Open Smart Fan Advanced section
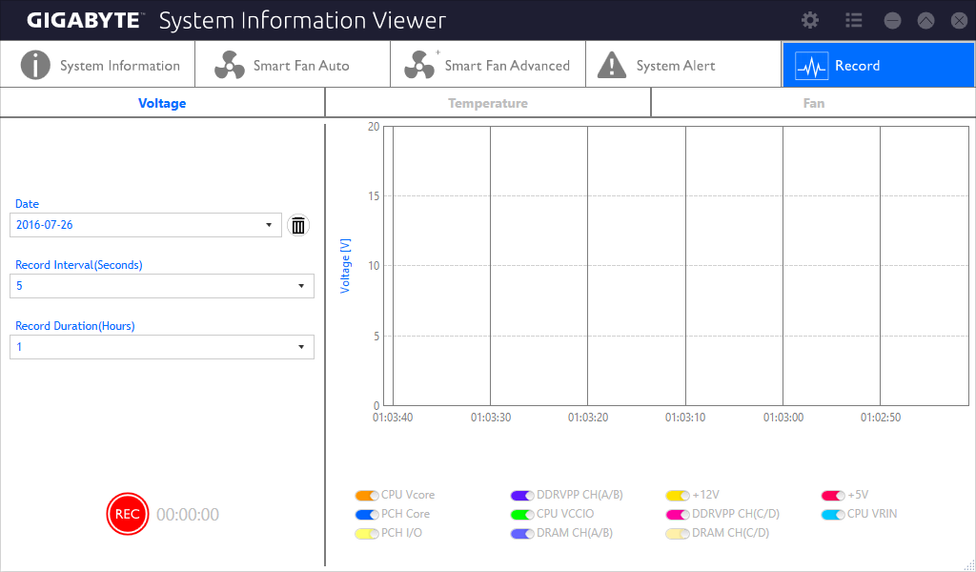 [488, 66]
